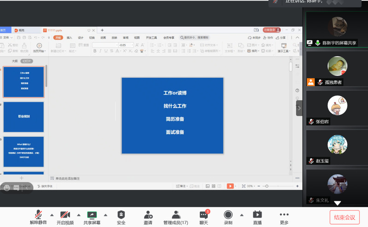The height and width of the screenshot is (227, 368).
Task: Adjust the slide zoom slider
Action: pyautogui.click(x=267, y=186)
